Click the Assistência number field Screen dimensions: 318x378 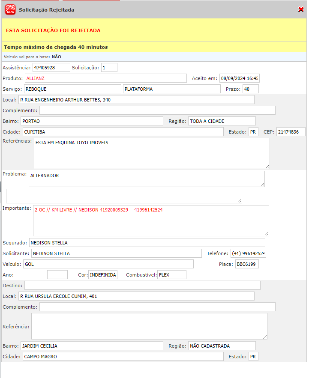point(51,68)
